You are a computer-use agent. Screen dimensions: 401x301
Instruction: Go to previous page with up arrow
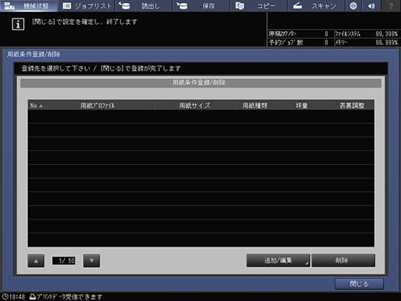(x=36, y=261)
